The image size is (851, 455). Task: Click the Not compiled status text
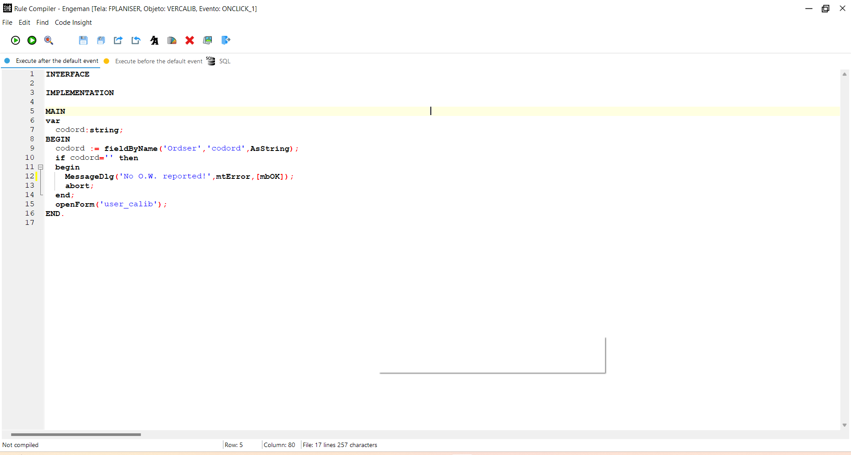tap(20, 445)
